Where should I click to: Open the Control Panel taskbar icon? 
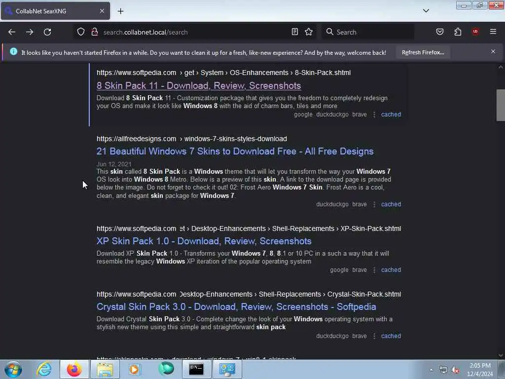pyautogui.click(x=227, y=369)
